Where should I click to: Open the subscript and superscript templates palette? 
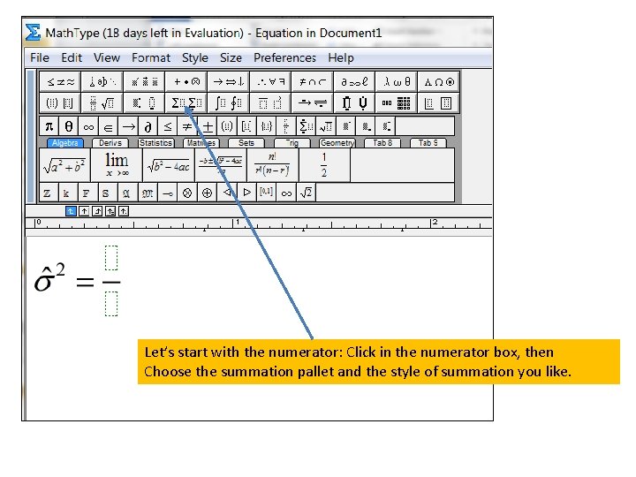145,103
